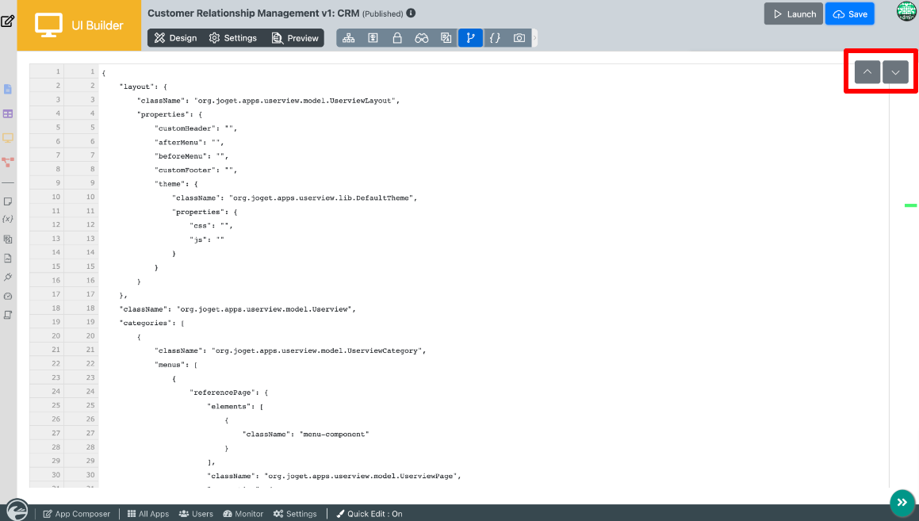This screenshot has width=919, height=521.
Task: Click the green marker on the diff scrollbar
Action: (x=910, y=205)
